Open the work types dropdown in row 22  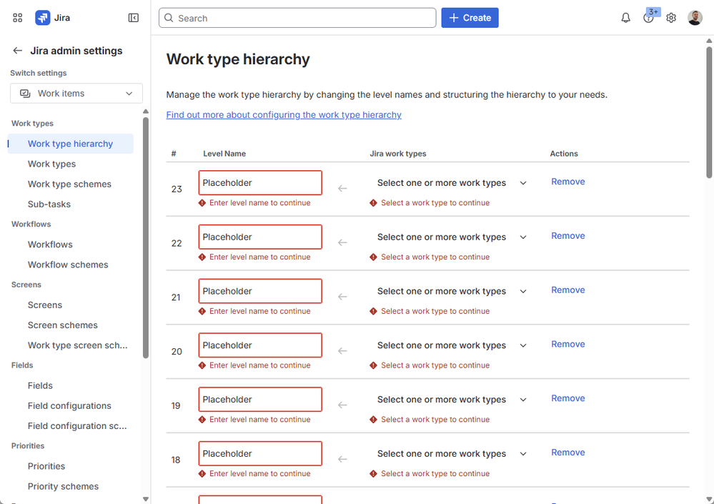click(x=452, y=237)
